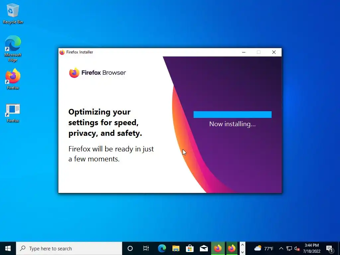Switch to second Firefox taskbar button
The image size is (340, 255).
[x=232, y=248]
